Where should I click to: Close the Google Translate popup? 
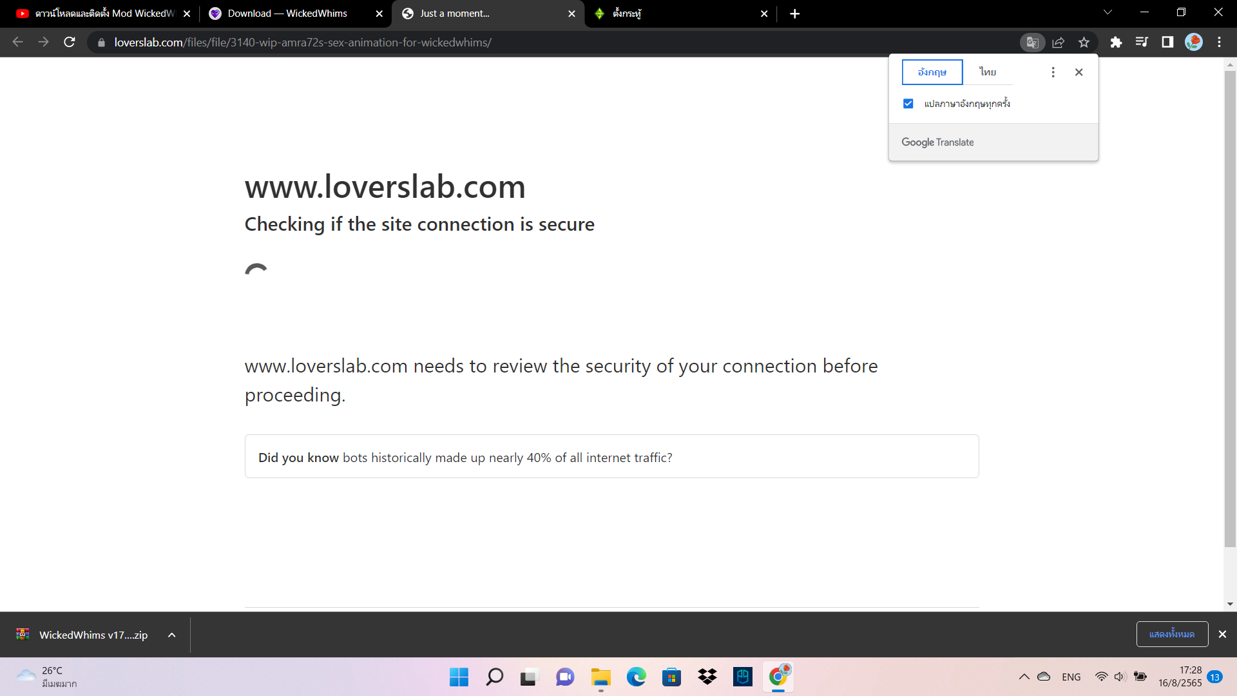[1079, 72]
